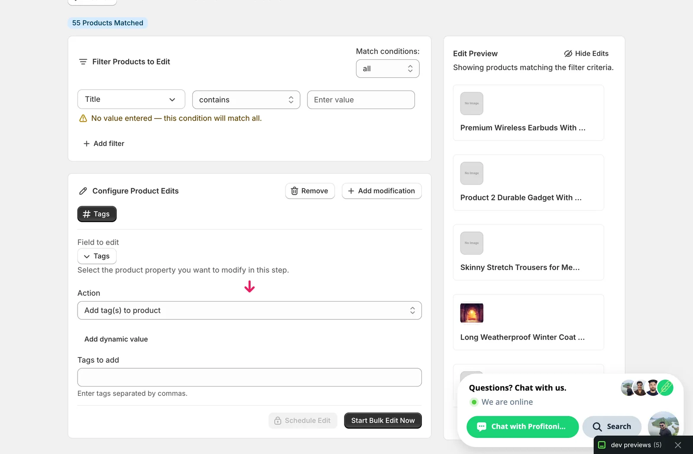The image size is (693, 454).
Task: Click the Search button in chat widget
Action: coord(612,427)
